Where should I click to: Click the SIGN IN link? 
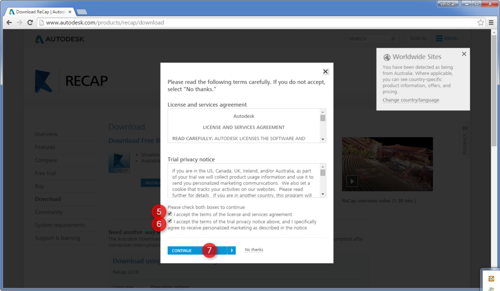[417, 38]
